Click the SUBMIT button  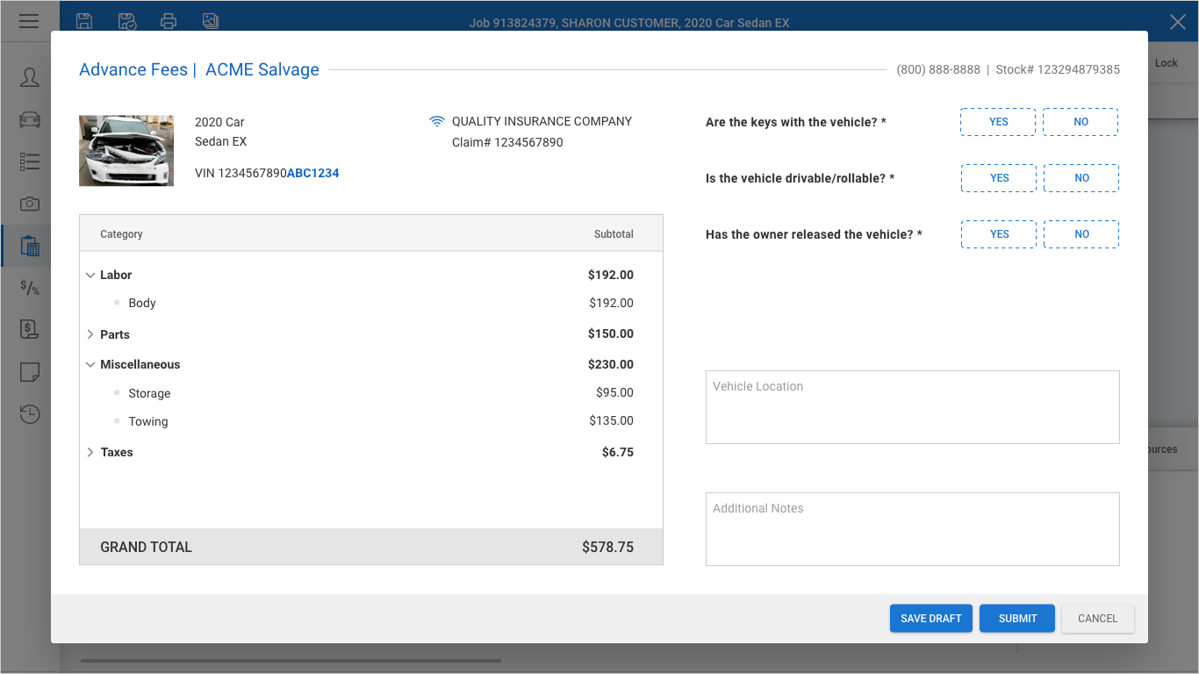pos(1017,619)
